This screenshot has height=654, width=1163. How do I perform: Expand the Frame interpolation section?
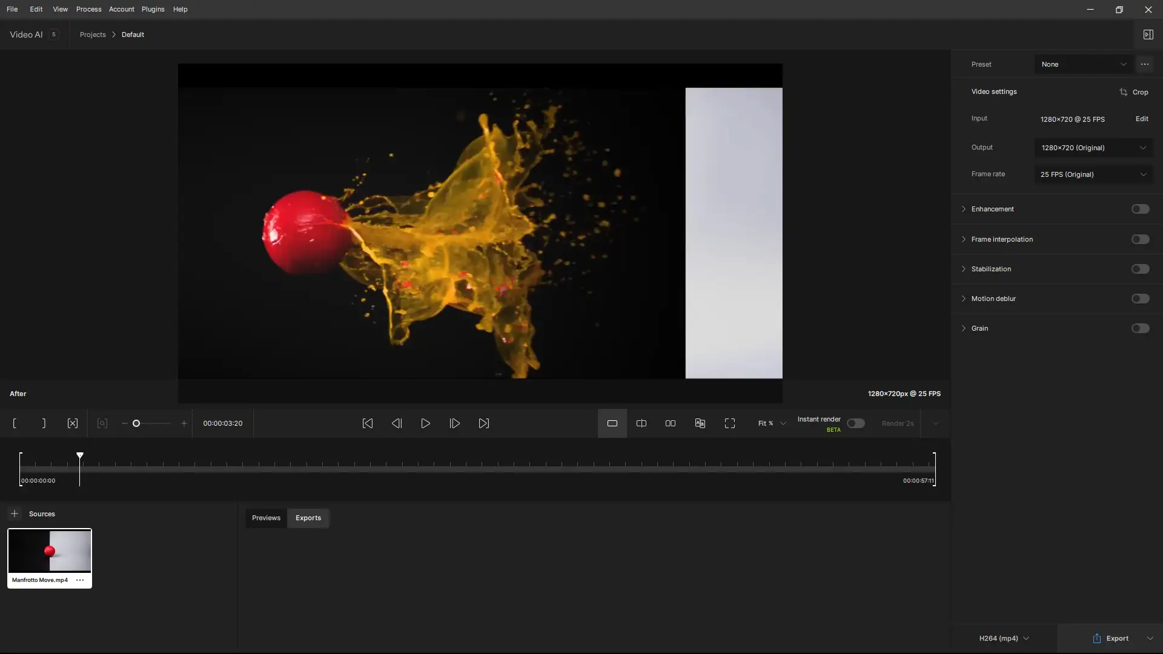click(x=1002, y=239)
